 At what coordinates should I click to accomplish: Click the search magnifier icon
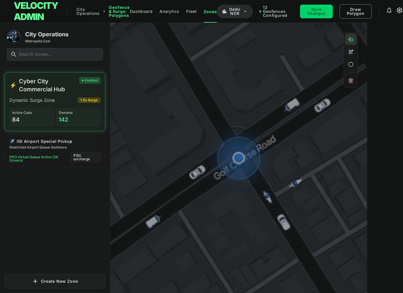14,54
